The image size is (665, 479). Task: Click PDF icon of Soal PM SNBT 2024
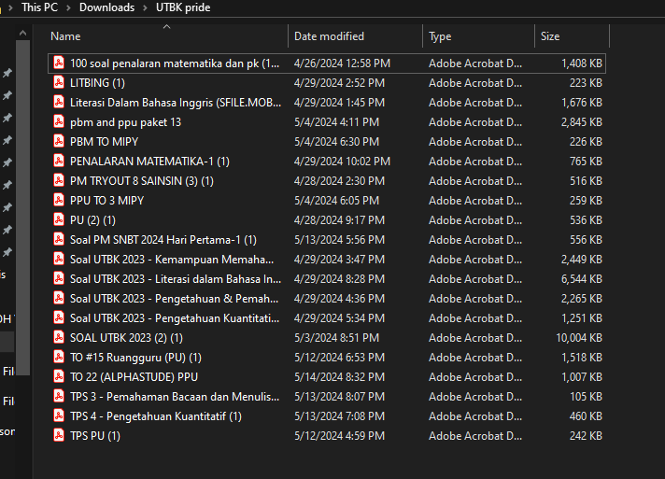tap(59, 239)
